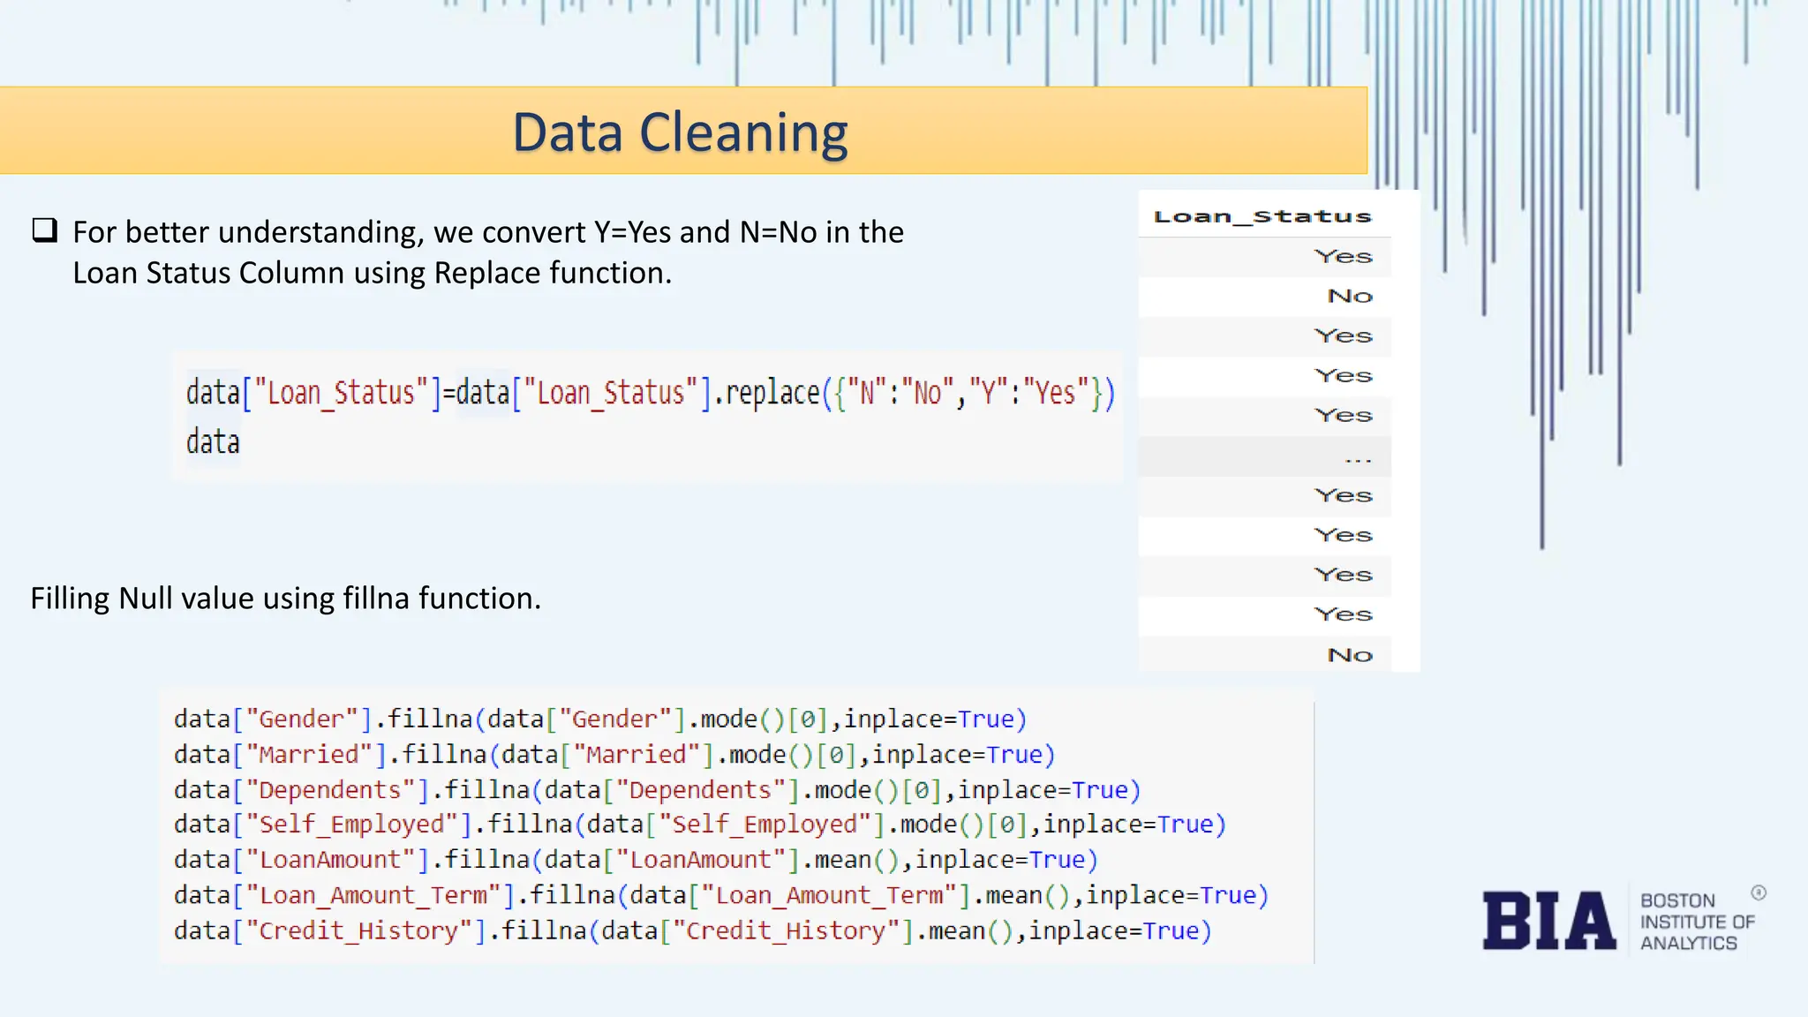Click the Loan_Amount_Term fillna code line
The width and height of the screenshot is (1808, 1017).
click(720, 895)
